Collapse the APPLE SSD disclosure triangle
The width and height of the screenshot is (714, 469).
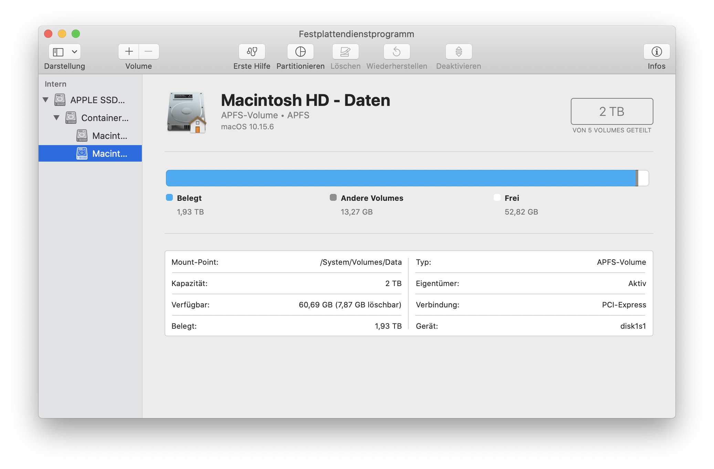pos(45,100)
